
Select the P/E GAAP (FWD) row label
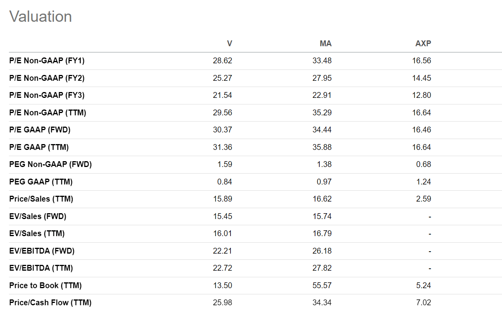[40, 130]
